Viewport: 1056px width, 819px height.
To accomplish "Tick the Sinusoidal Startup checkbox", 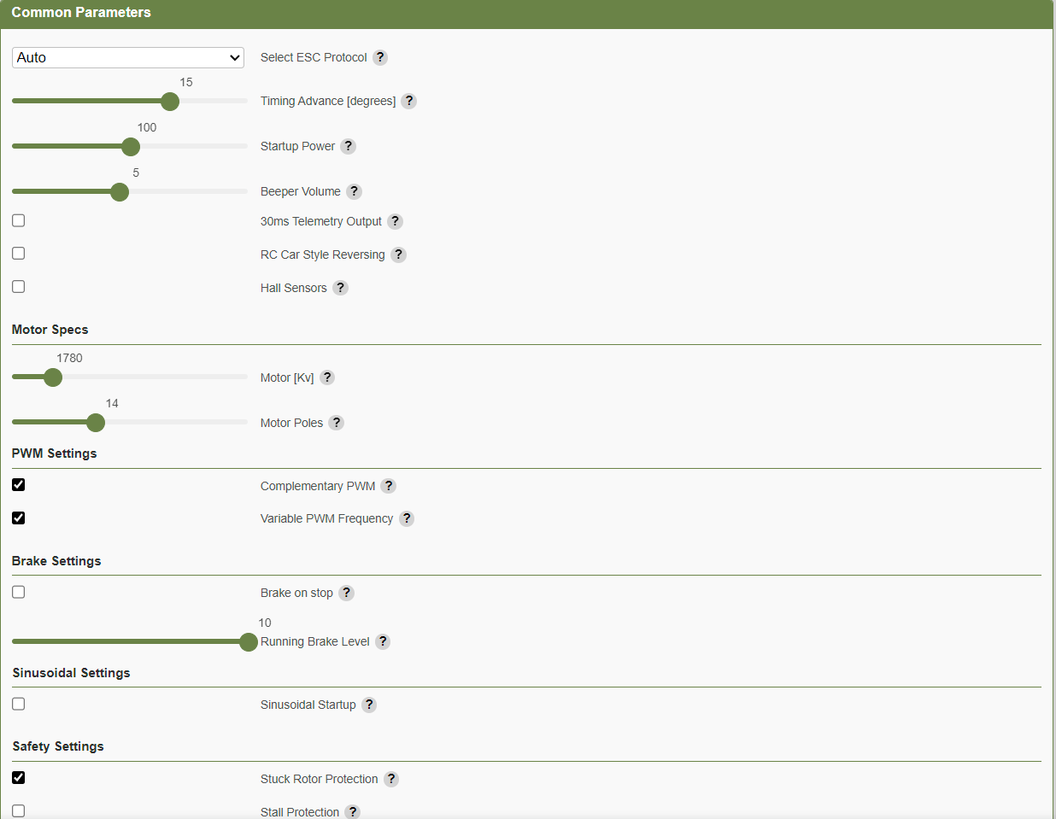I will (19, 704).
